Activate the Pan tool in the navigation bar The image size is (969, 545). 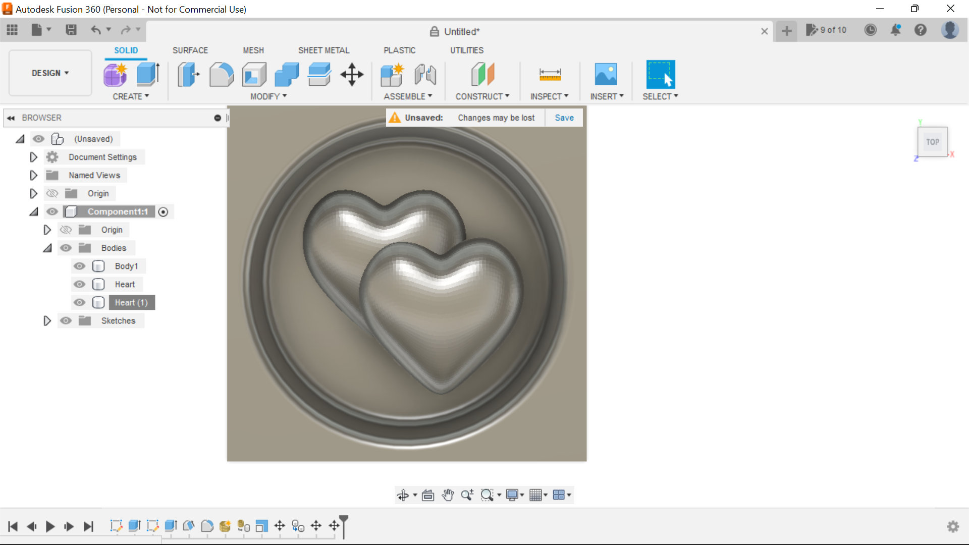pos(448,495)
